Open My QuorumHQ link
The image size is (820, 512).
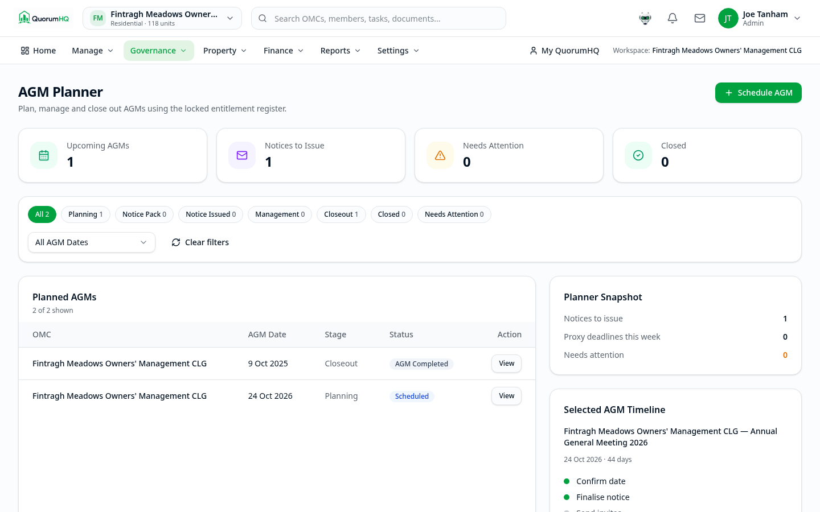tap(564, 51)
